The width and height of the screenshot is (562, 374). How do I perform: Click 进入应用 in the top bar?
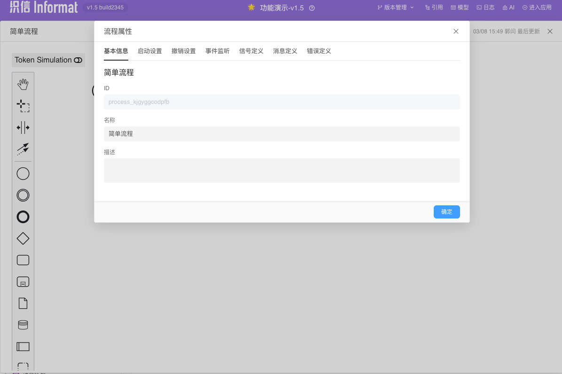(537, 8)
